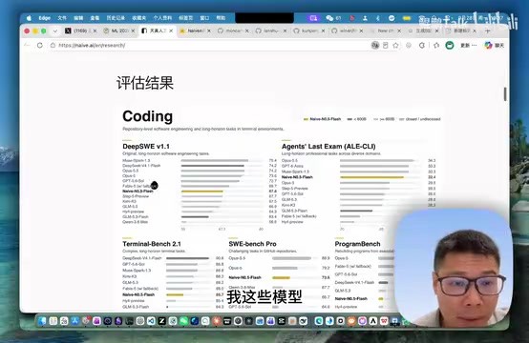The width and height of the screenshot is (529, 343).
Task: Click the Bluetooth icon in menu bar
Action: click(x=378, y=18)
